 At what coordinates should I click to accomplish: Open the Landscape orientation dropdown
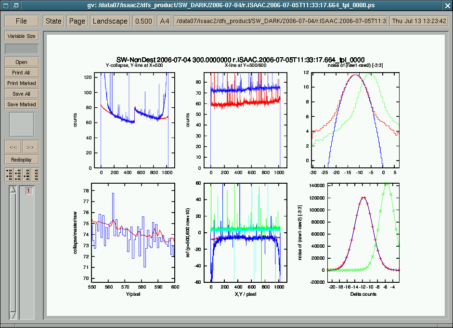110,21
